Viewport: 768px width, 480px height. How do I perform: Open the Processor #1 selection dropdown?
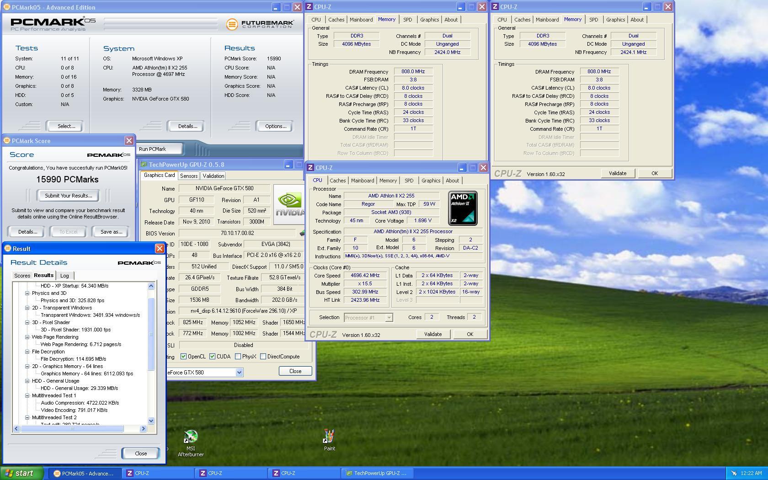(x=389, y=317)
